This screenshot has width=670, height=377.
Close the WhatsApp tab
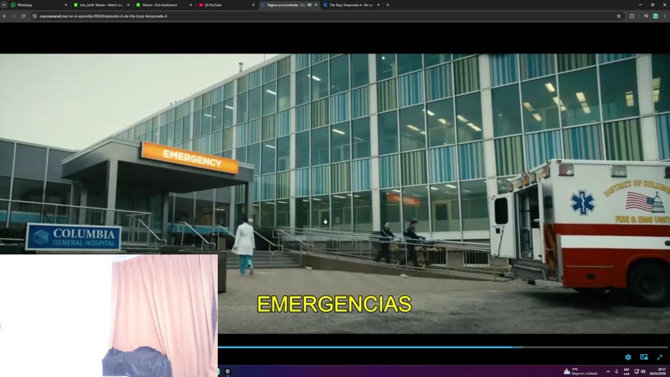(65, 5)
